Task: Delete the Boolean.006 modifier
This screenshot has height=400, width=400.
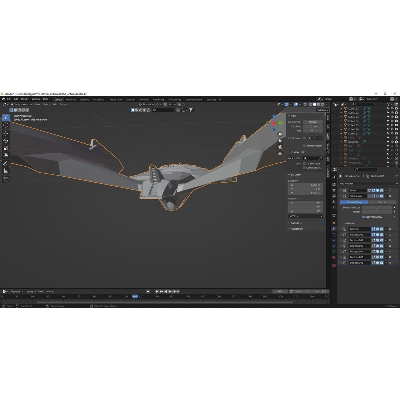Action: click(390, 263)
